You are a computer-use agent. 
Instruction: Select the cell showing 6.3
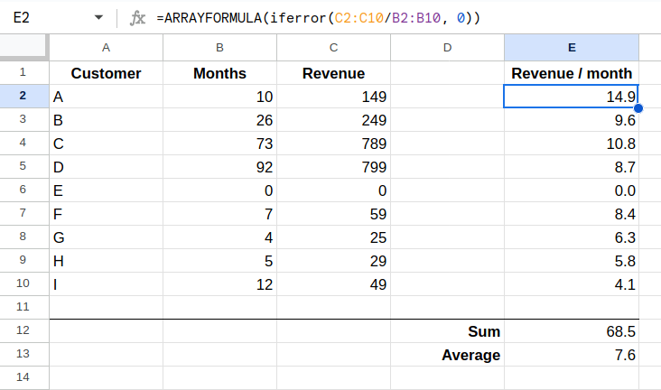(x=572, y=237)
